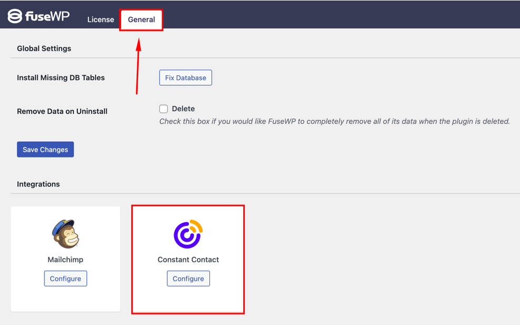Switch to the General tab

(x=141, y=19)
